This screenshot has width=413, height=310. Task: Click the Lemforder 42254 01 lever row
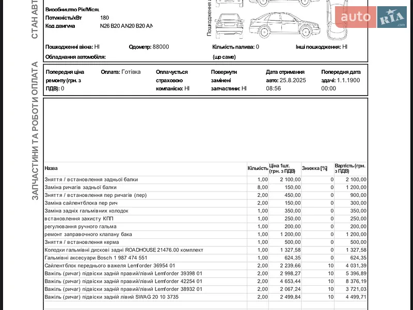pyautogui.click(x=205, y=281)
